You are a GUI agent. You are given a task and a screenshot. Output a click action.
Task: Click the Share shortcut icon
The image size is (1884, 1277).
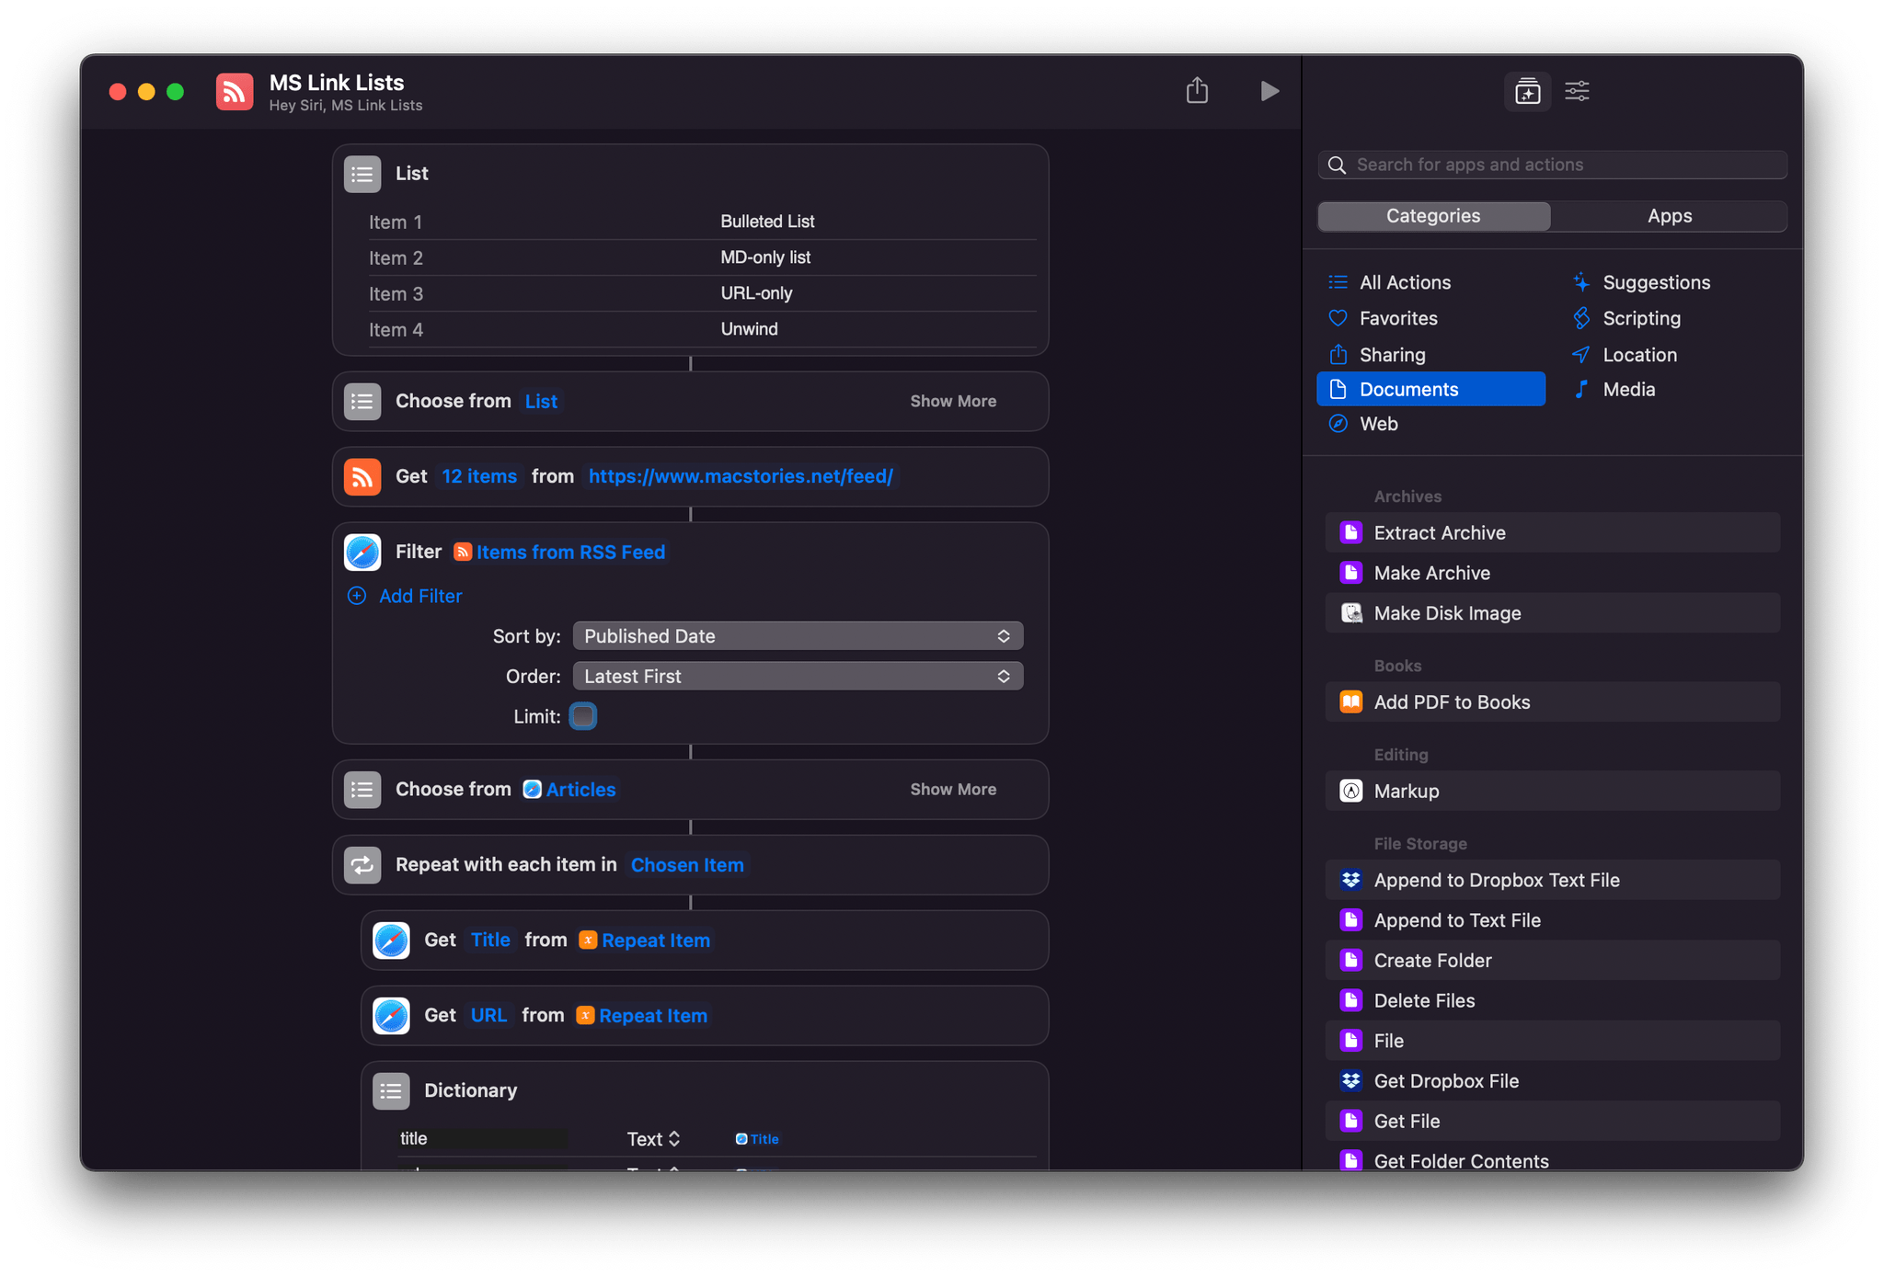tap(1197, 90)
